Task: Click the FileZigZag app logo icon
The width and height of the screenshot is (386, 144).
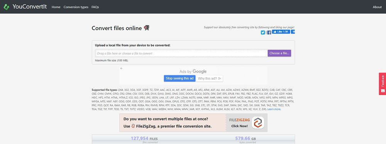Action: click(x=258, y=123)
